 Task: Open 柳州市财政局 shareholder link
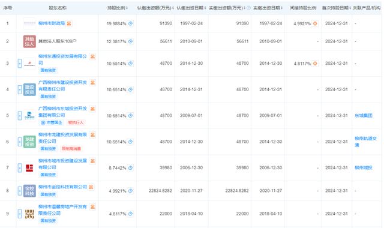pos(52,23)
